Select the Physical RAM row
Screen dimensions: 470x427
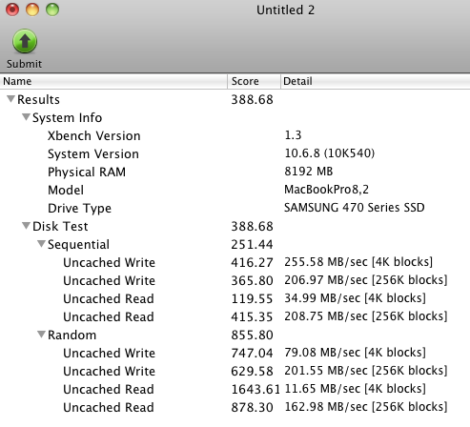(x=235, y=172)
